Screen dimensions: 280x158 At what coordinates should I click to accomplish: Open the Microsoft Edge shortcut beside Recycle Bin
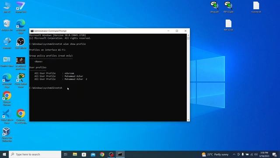(21, 26)
